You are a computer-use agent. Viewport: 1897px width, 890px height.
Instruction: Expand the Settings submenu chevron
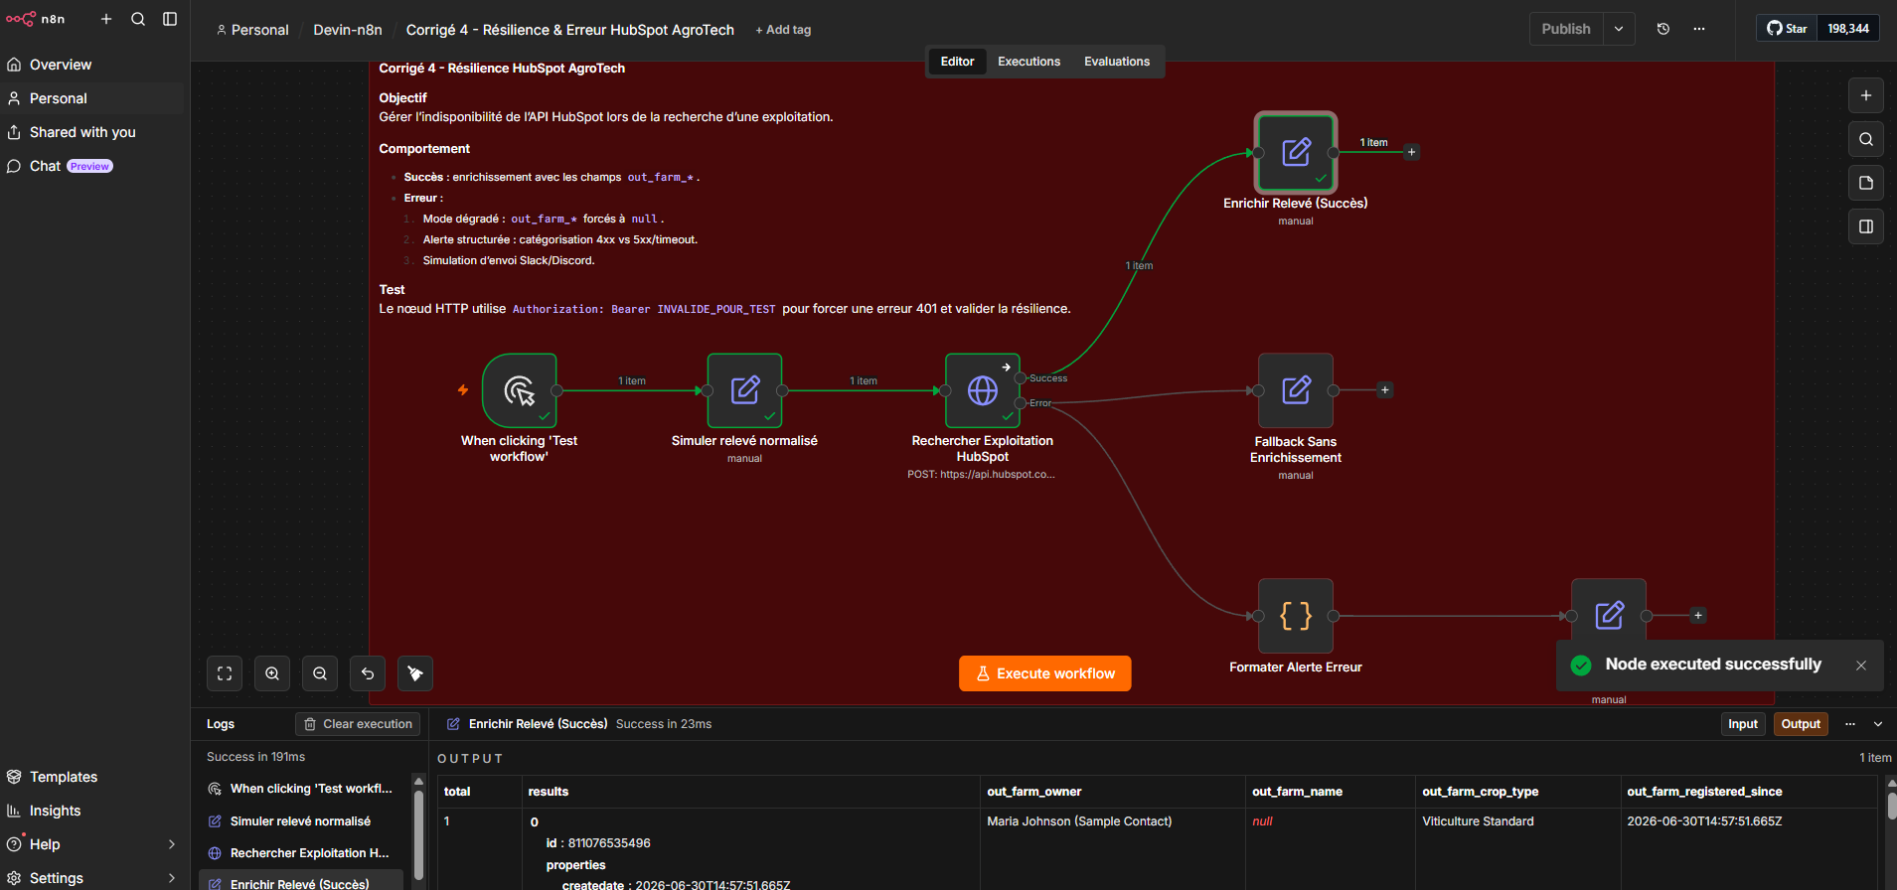[x=172, y=878]
